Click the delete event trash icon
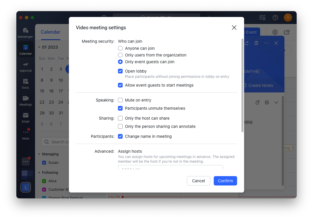Image resolution: width=313 pixels, height=220 pixels. pos(256,43)
